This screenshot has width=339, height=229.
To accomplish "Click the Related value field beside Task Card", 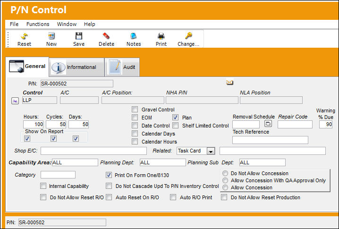I will point(272,151).
